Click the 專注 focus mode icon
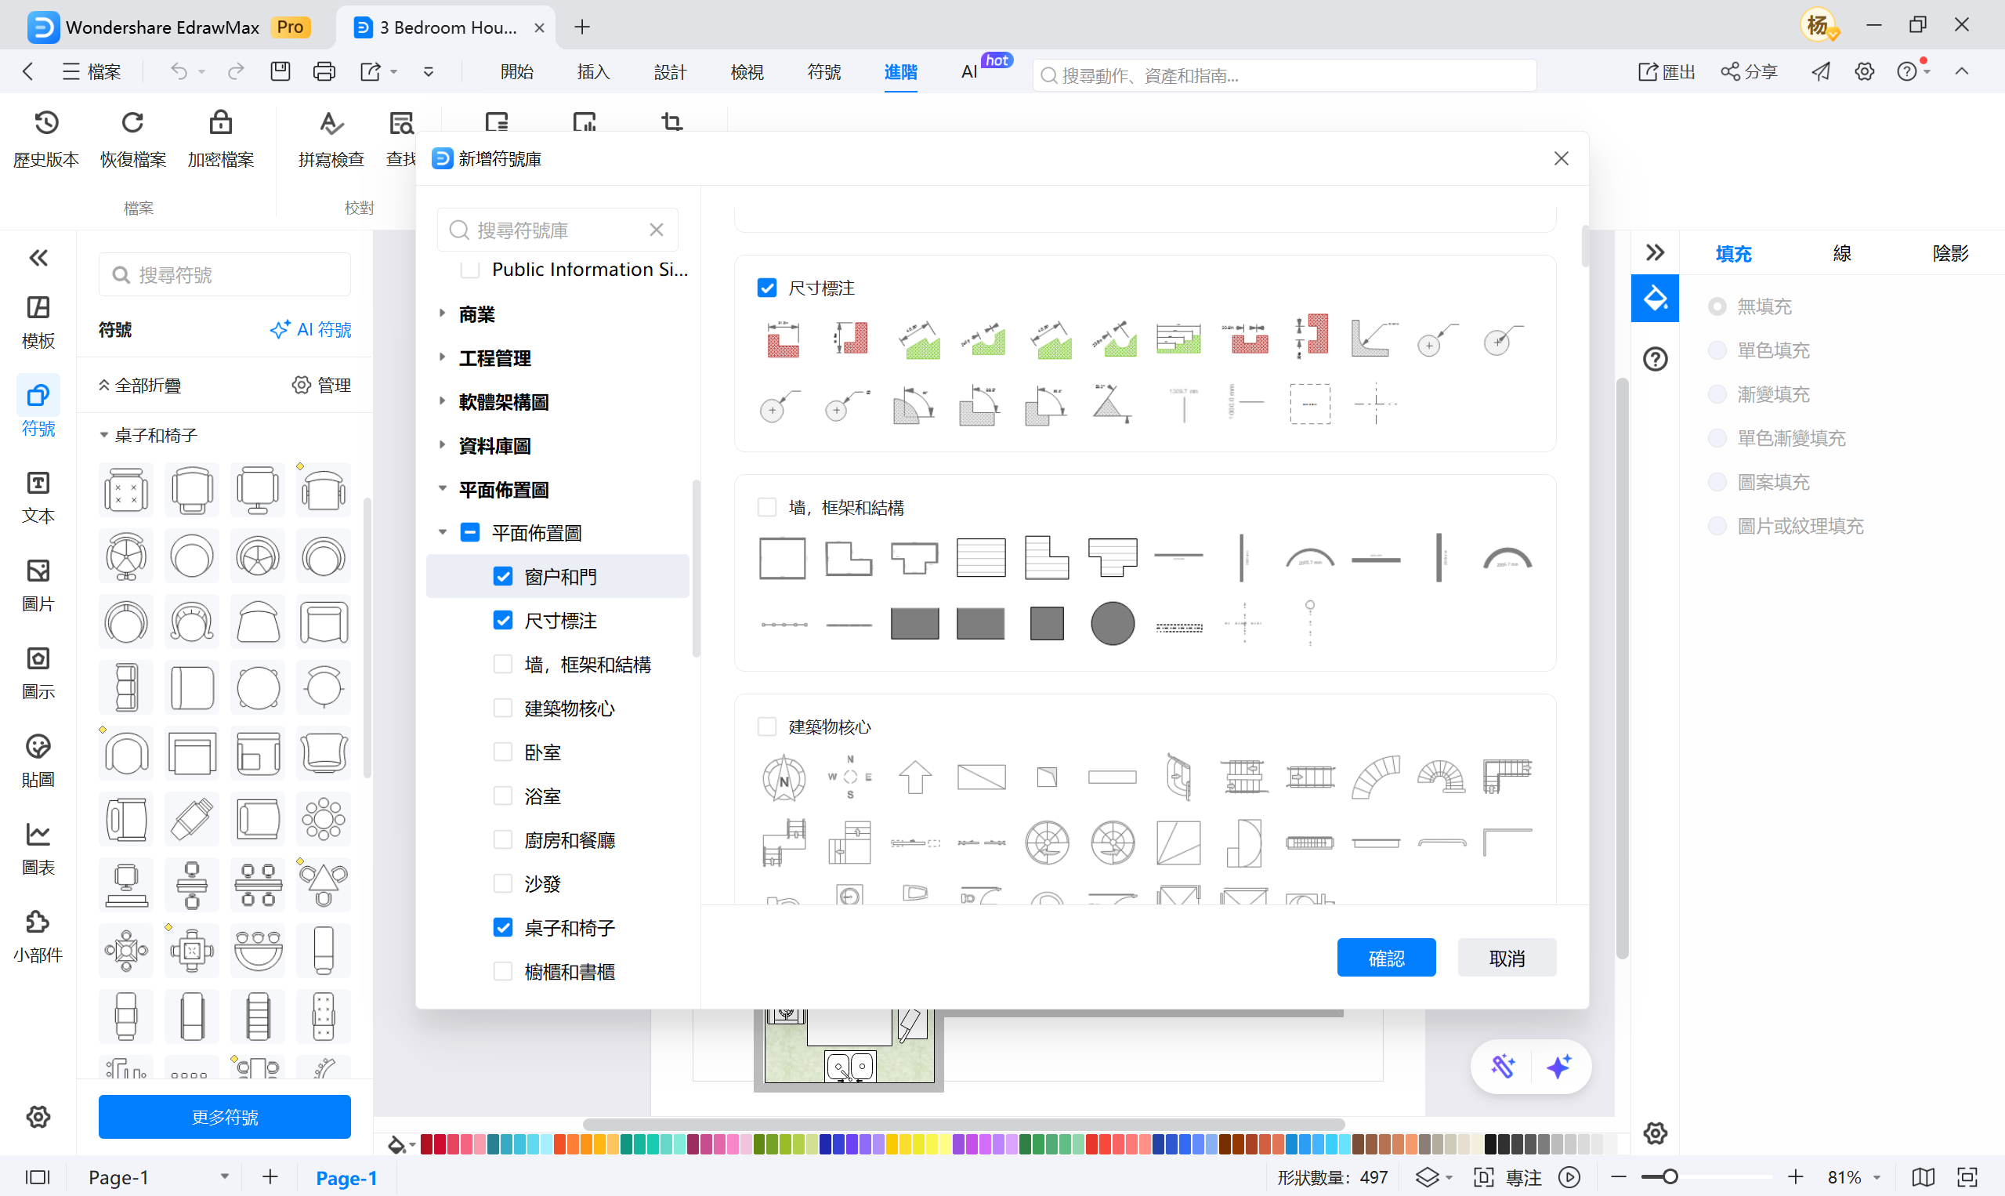The width and height of the screenshot is (2005, 1196). 1484,1177
